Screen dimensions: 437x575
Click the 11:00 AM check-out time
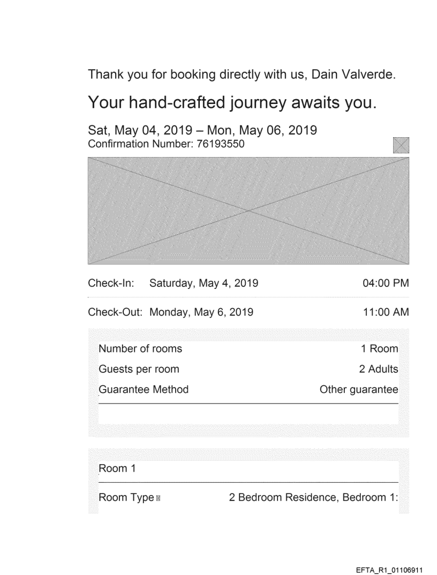tap(386, 312)
